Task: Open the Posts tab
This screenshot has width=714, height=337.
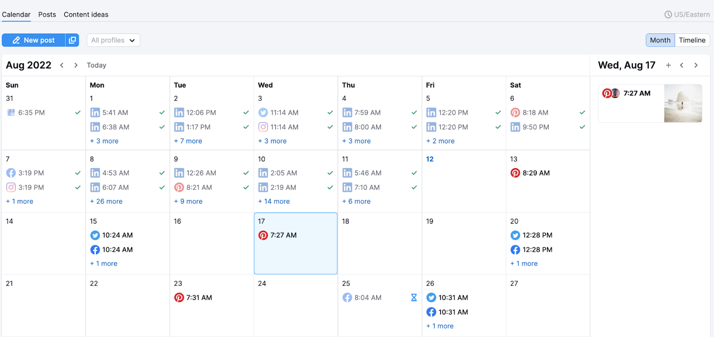Action: pyautogui.click(x=47, y=15)
